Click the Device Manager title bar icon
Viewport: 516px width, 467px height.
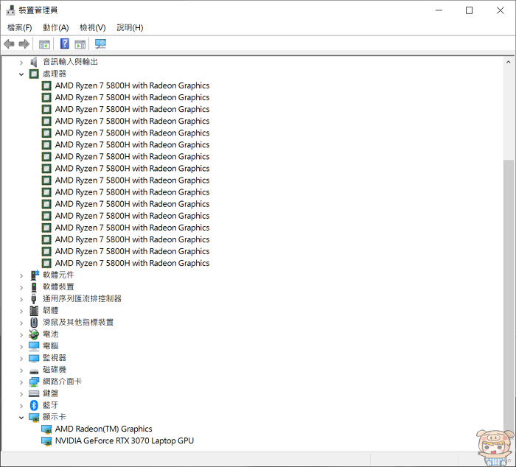pos(10,10)
